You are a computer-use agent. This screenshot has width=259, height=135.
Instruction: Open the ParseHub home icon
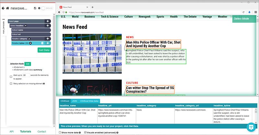[7, 8]
